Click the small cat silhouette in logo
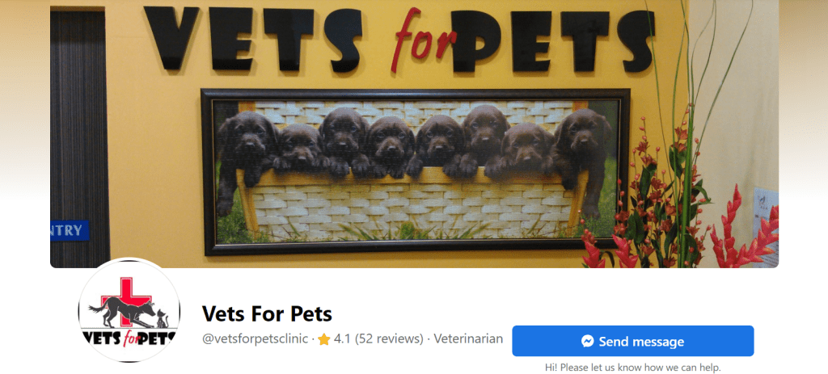The image size is (828, 374). click(x=163, y=319)
